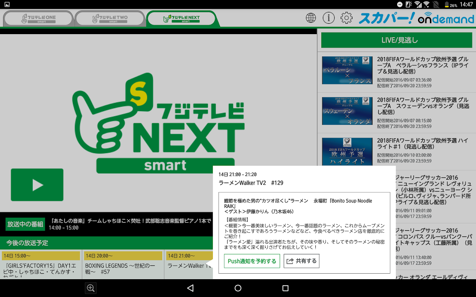This screenshot has height=297, width=476.
Task: Tap the Android home button
Action: (238, 288)
